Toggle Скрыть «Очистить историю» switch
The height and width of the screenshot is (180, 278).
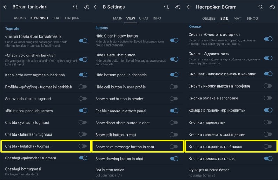[268, 39]
